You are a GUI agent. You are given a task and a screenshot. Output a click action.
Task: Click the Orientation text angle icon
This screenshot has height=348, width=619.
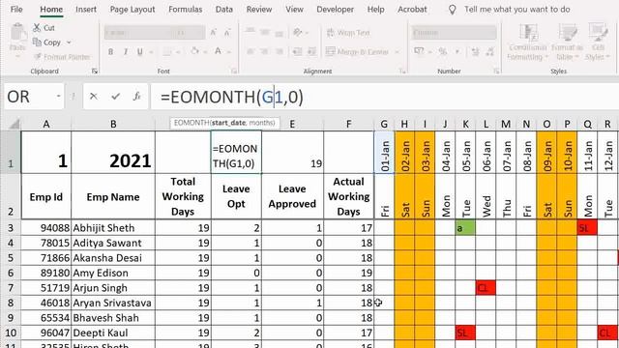coord(298,32)
